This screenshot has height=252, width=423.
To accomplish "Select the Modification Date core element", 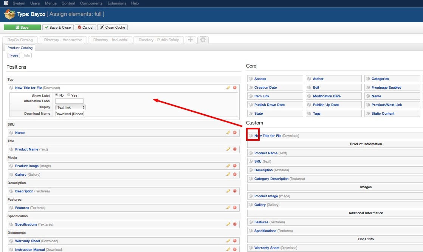I will coord(334,96).
